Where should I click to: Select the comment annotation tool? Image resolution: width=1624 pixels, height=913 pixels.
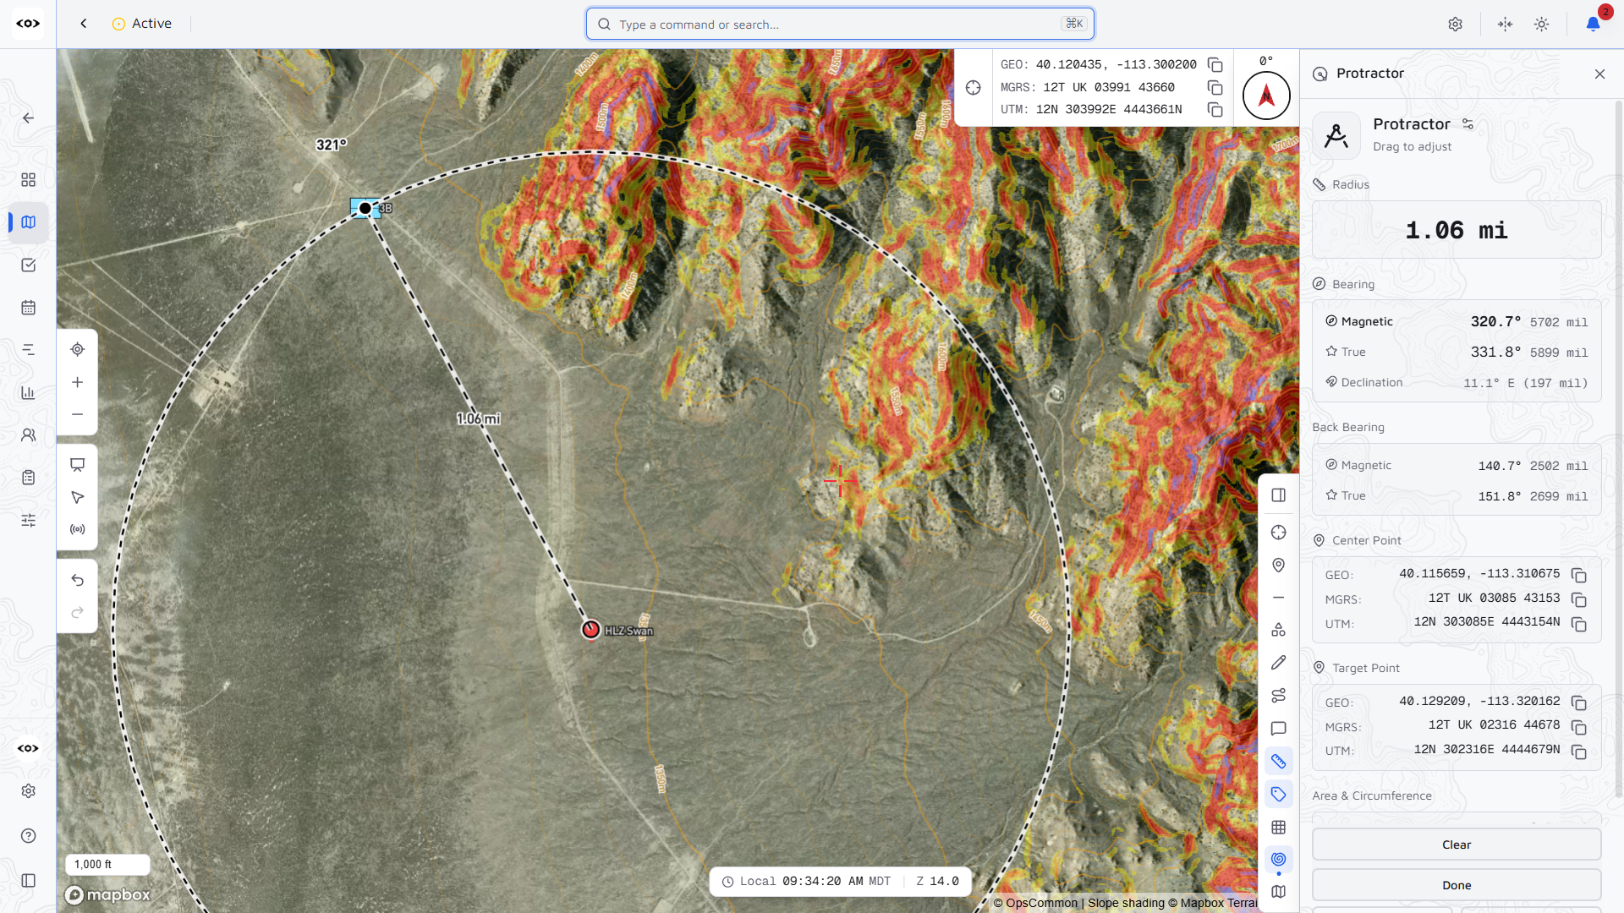coord(1278,729)
